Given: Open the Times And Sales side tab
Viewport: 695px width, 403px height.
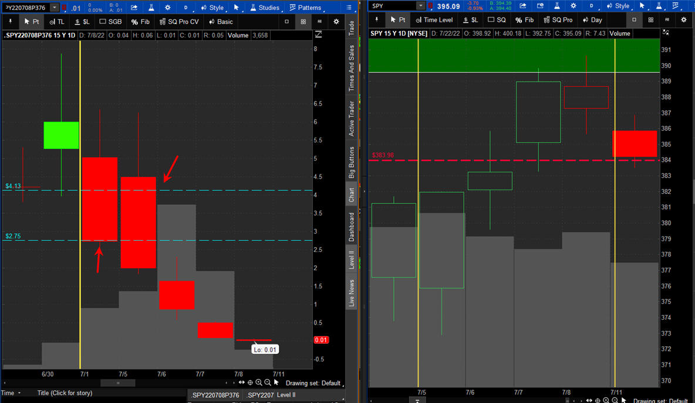Looking at the screenshot, I should point(352,68).
